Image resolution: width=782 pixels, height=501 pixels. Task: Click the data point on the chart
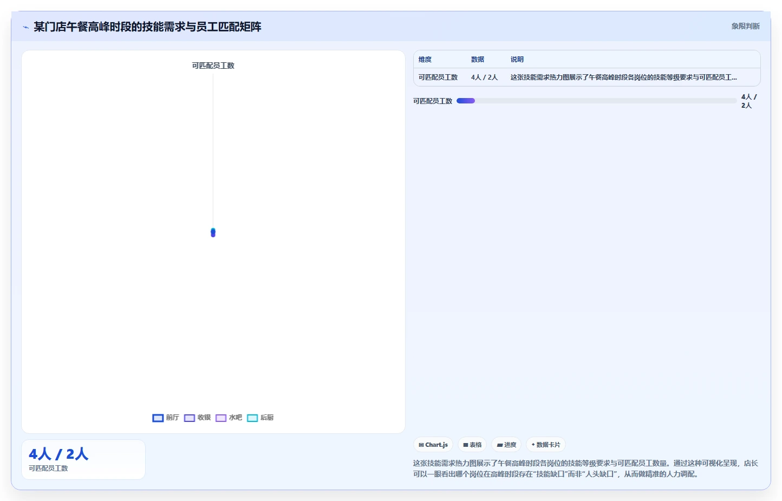click(213, 232)
